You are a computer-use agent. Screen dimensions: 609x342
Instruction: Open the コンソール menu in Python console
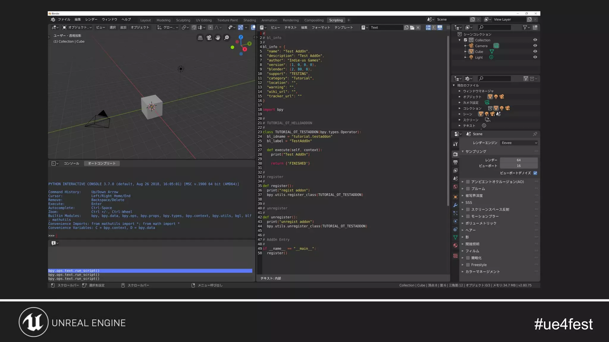71,164
